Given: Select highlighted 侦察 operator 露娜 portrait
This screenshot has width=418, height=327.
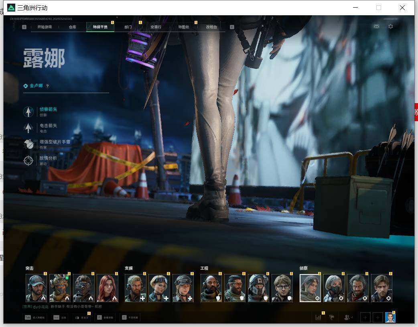Looking at the screenshot, I should click(310, 288).
